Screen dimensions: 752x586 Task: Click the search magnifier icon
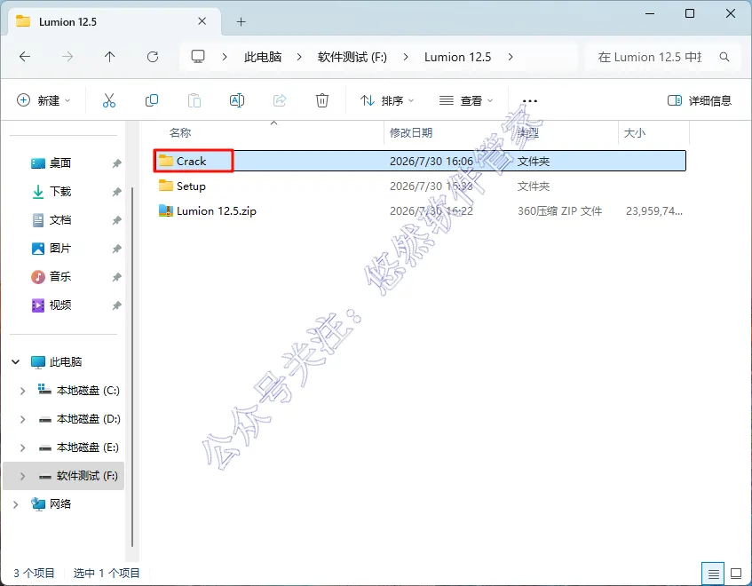tap(724, 57)
